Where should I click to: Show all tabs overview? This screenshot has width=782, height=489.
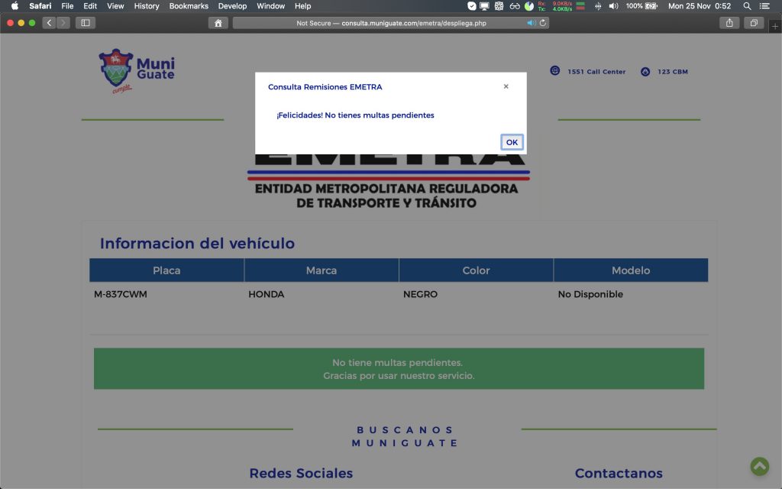tap(754, 23)
